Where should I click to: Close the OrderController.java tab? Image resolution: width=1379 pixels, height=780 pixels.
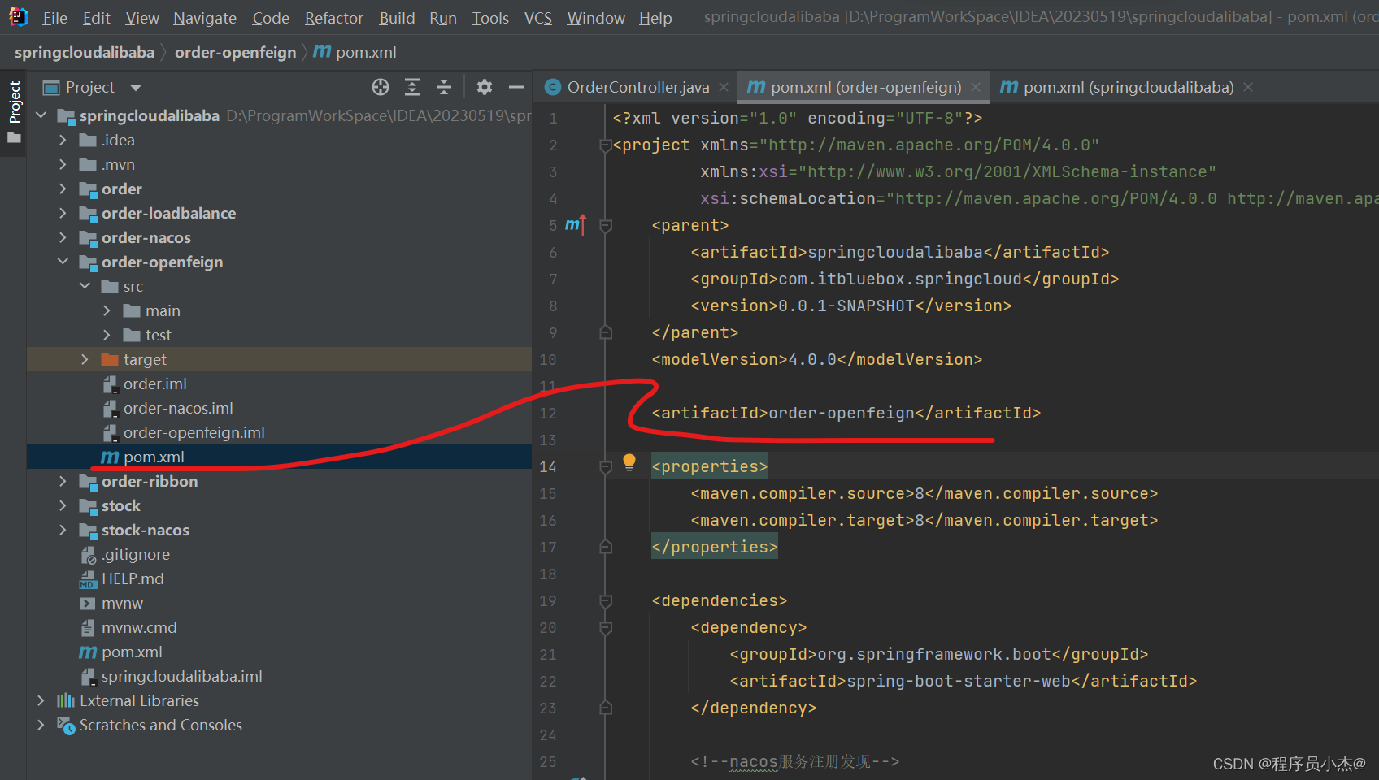click(x=724, y=87)
